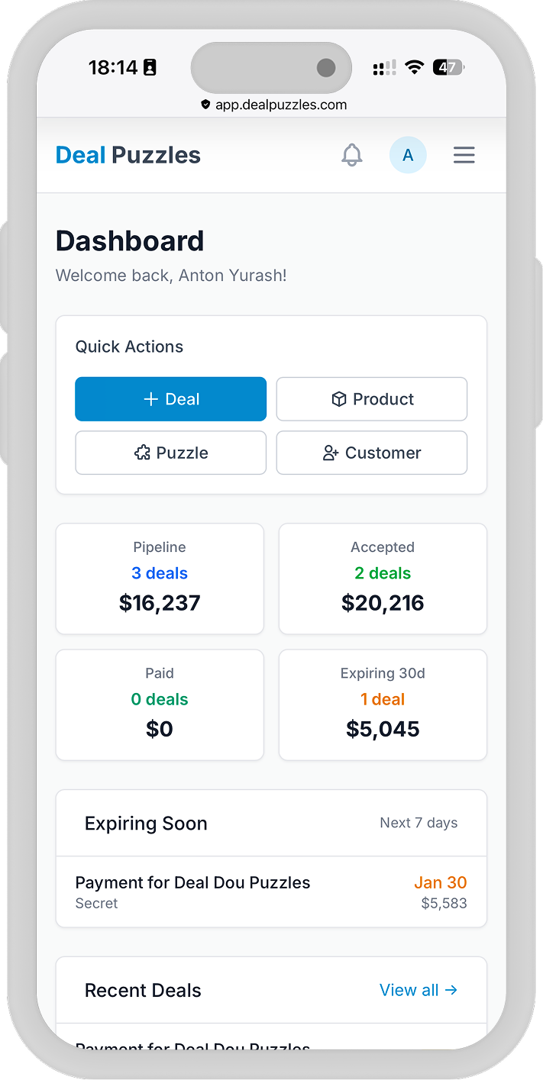The height and width of the screenshot is (1080, 543).
Task: Click the Deal Puzzles logo
Action: click(x=128, y=156)
